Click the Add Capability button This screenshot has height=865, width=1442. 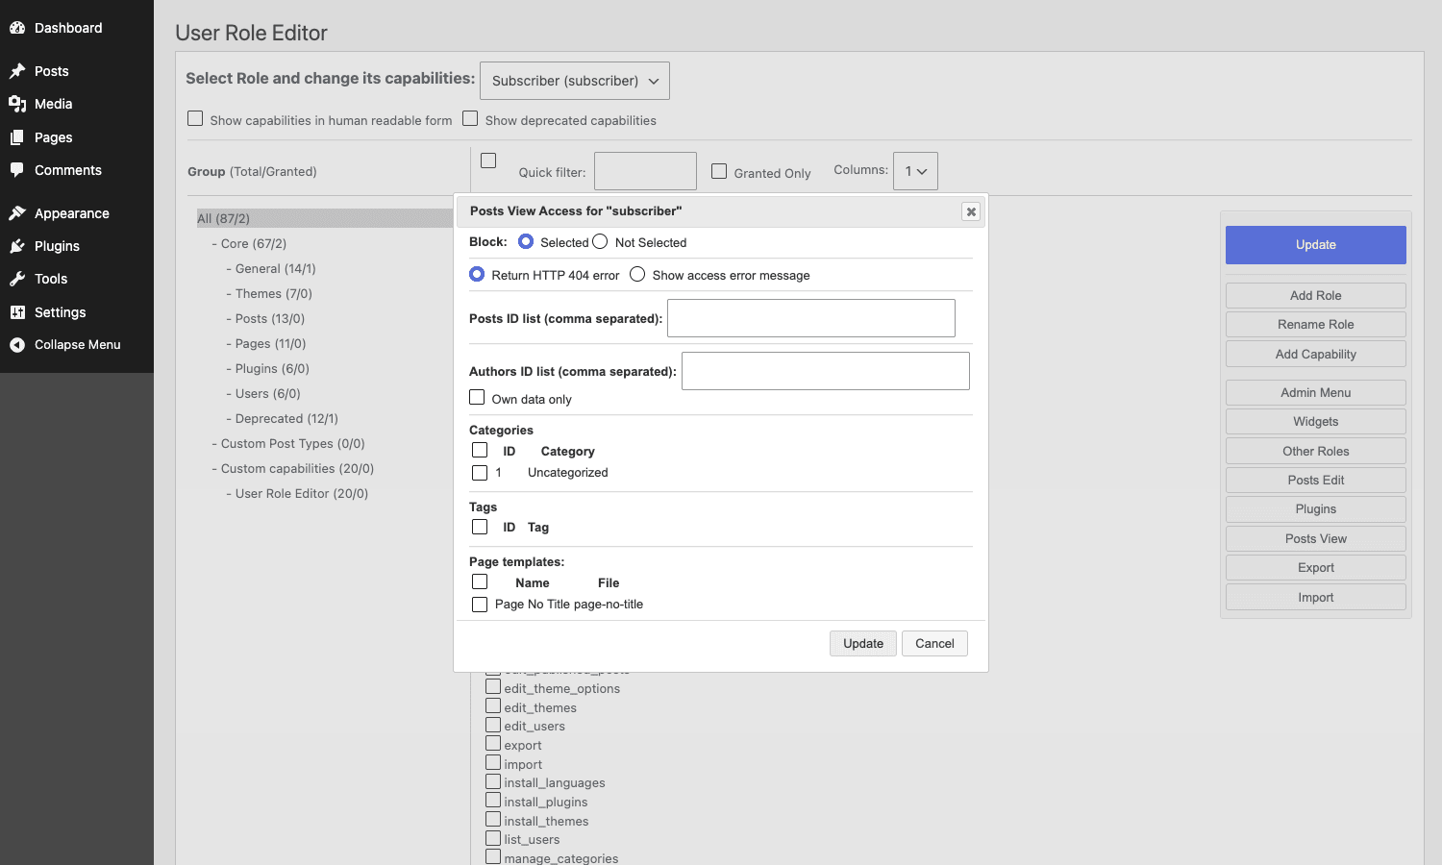click(x=1316, y=355)
